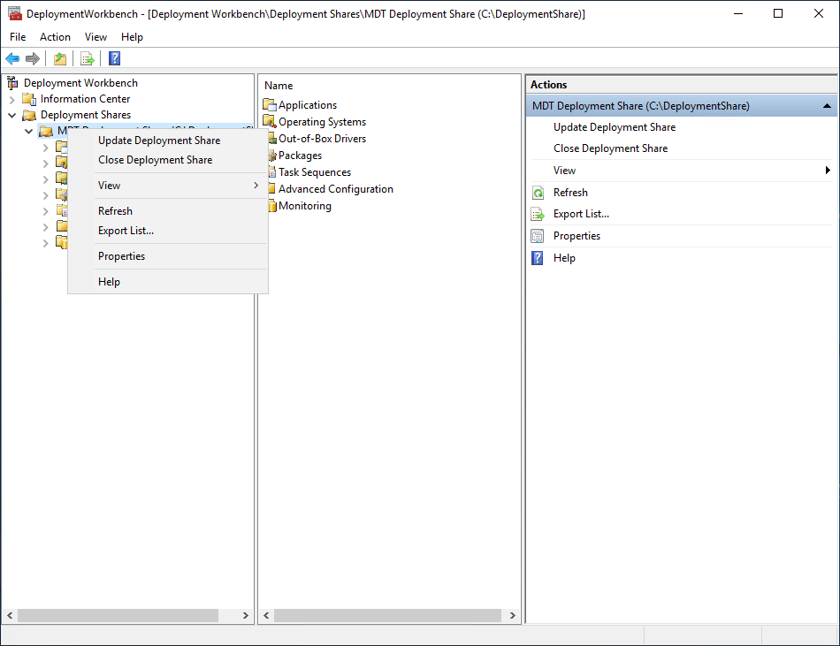The image size is (840, 646).
Task: Open the Action menu in menu bar
Action: [55, 37]
